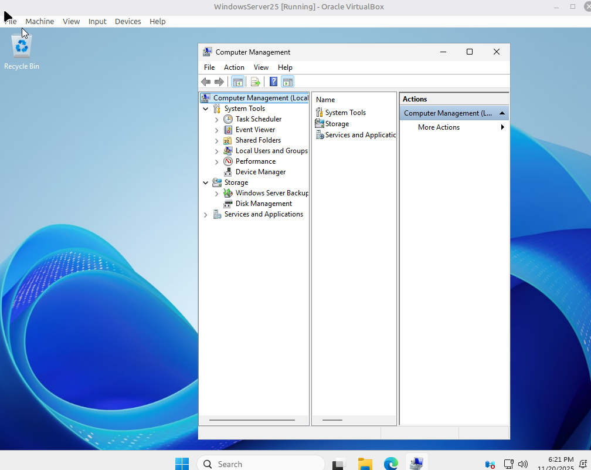The image size is (591, 470).
Task: Select Device Manager in the tree
Action: pyautogui.click(x=260, y=172)
